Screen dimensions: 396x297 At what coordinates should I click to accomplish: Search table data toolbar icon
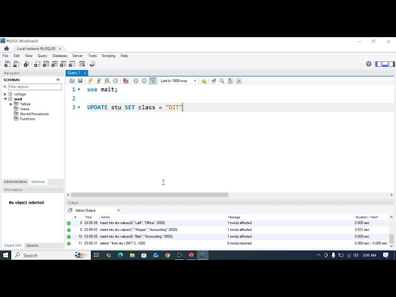click(x=82, y=64)
